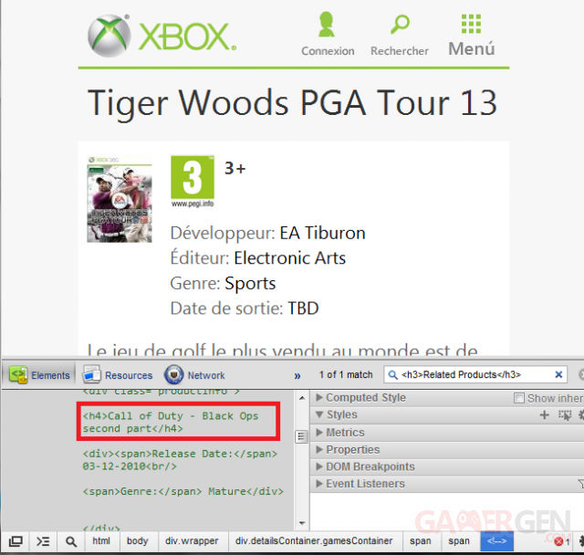This screenshot has height=555, width=584.
Task: Click the '1 of 1 match' text
Action: coord(346,375)
